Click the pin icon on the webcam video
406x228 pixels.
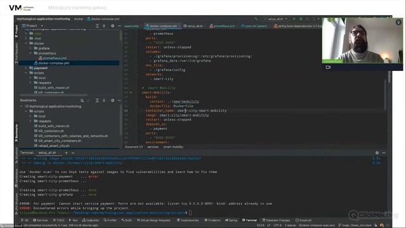(x=398, y=23)
